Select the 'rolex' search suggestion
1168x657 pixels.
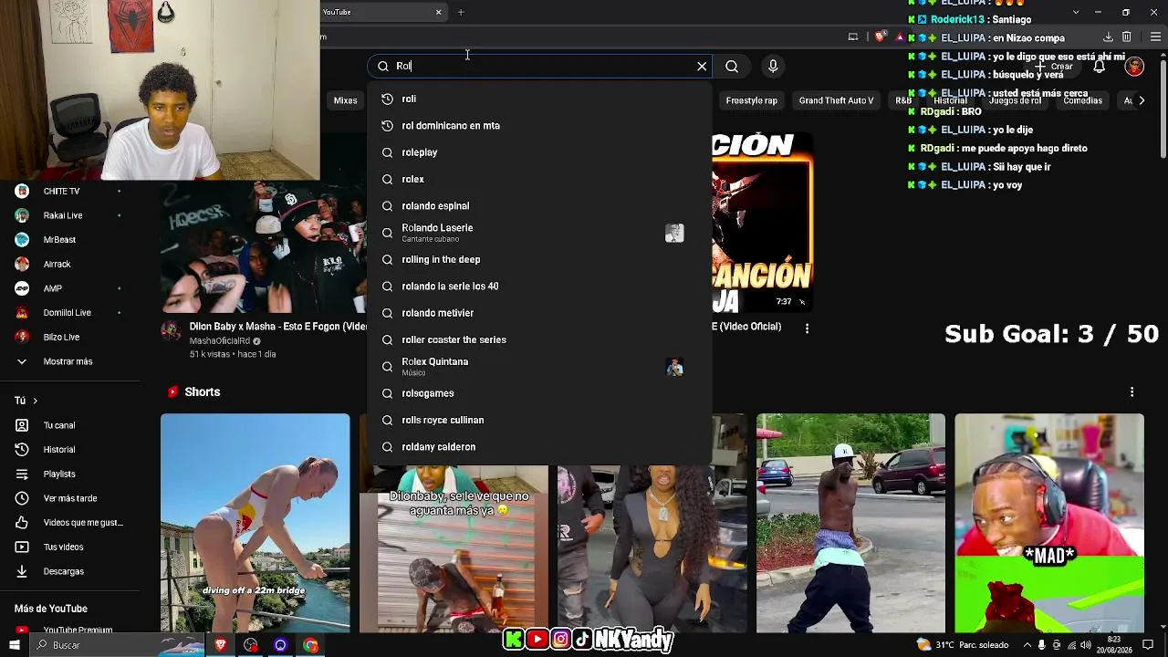tap(539, 179)
